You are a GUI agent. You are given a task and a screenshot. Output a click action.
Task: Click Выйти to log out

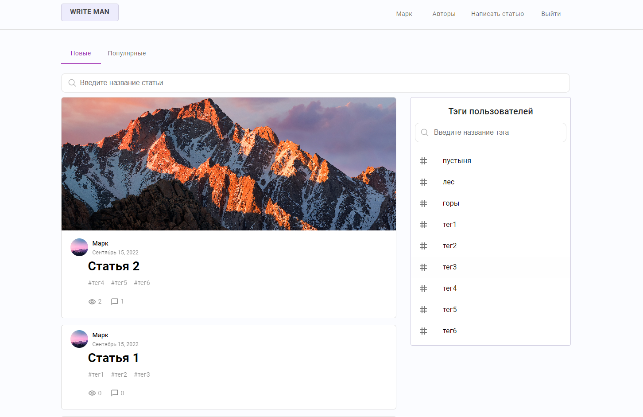550,14
